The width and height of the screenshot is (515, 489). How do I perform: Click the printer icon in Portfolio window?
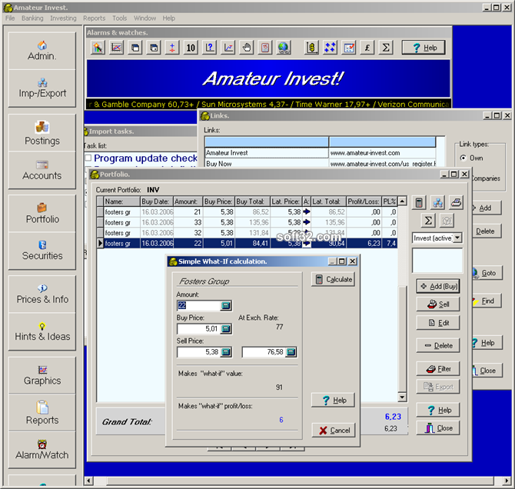pos(456,203)
